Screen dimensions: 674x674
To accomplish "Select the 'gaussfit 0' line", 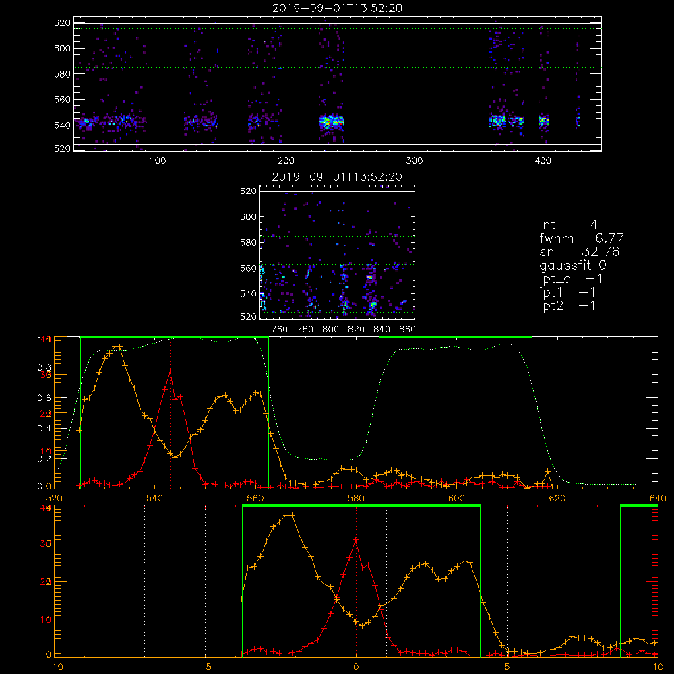I will (x=573, y=265).
